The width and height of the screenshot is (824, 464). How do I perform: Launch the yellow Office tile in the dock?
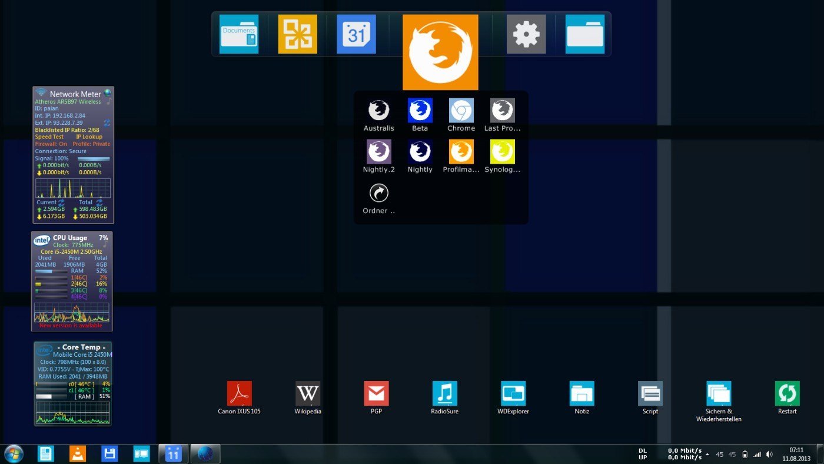[297, 34]
